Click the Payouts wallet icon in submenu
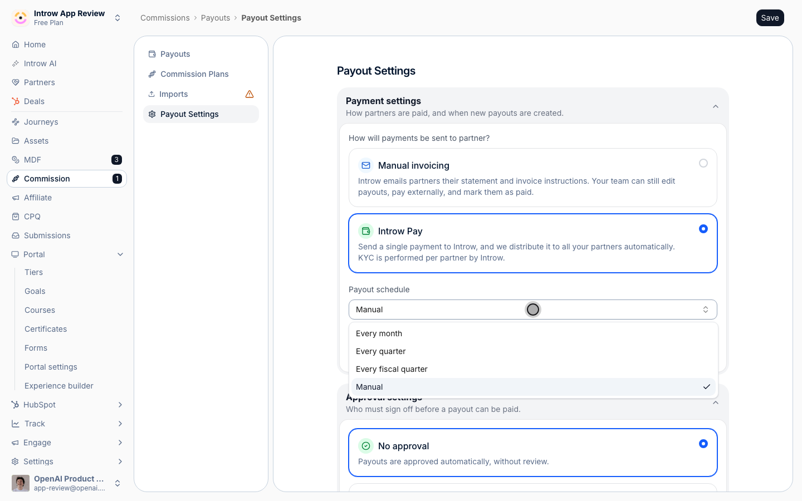This screenshot has width=802, height=501. tap(152, 54)
